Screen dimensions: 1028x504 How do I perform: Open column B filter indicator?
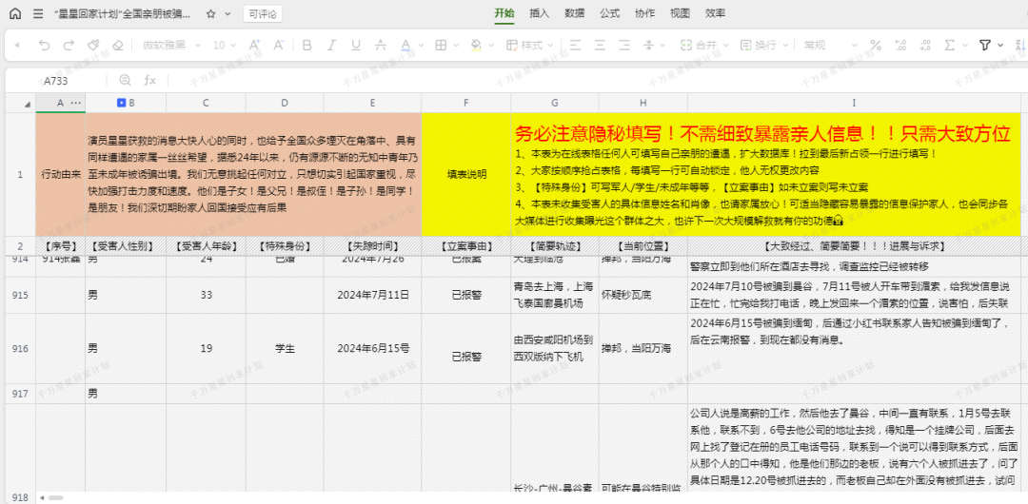pyautogui.click(x=121, y=103)
